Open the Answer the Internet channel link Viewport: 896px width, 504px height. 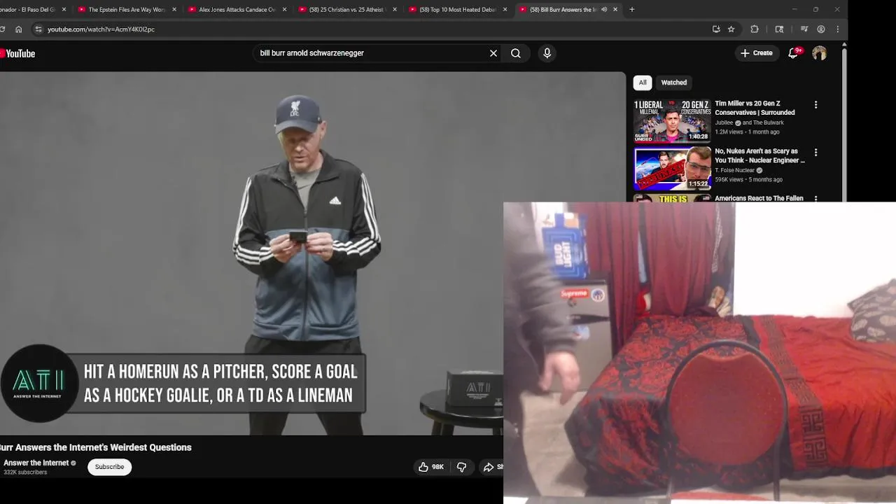point(36,463)
